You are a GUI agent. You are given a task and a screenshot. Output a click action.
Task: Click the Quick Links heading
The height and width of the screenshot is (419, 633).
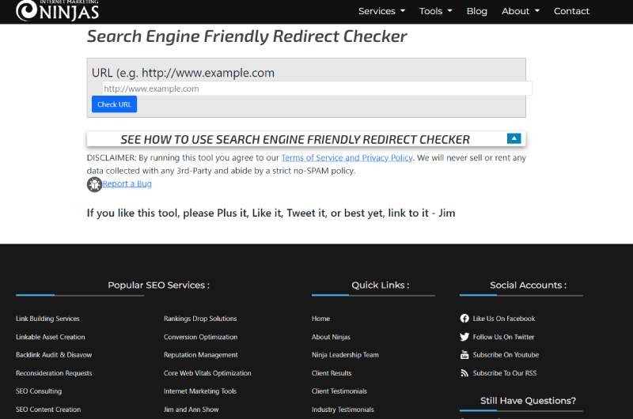[x=381, y=285]
